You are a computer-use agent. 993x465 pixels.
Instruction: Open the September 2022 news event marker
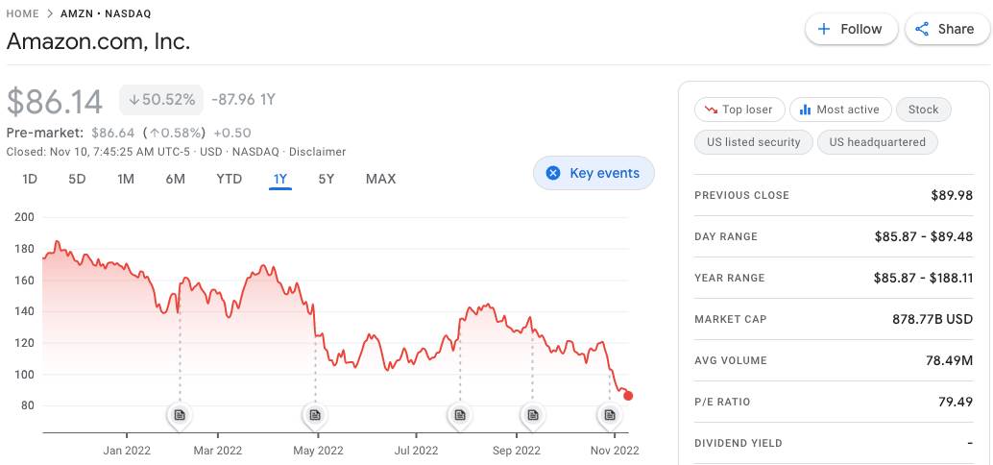point(531,415)
